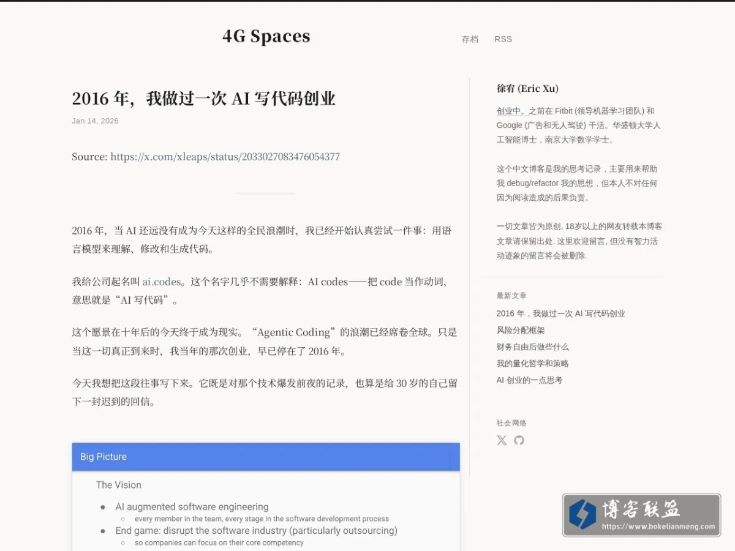The image size is (735, 551).
Task: Click the paragraph starting 今天我想把这段往事写下来
Action: 265,393
